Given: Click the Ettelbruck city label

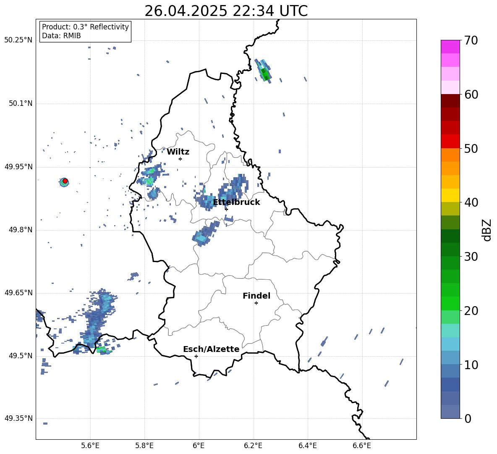Looking at the screenshot, I should [x=236, y=202].
